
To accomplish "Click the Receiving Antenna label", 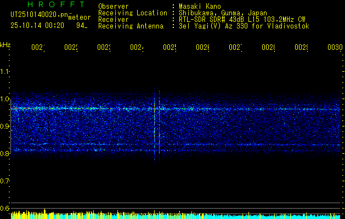I will click(131, 26).
